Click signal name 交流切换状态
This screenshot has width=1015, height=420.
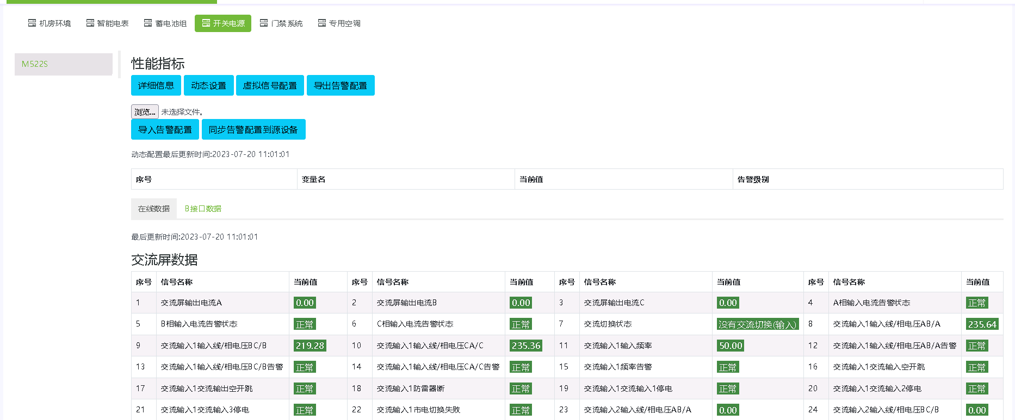[x=608, y=324]
